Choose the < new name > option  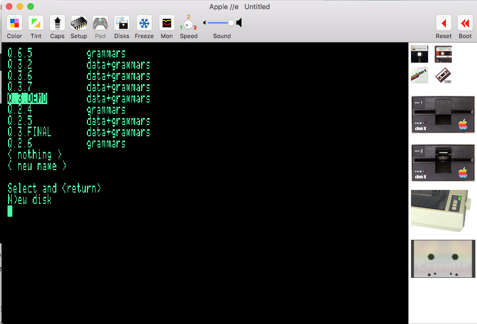pyautogui.click(x=37, y=166)
